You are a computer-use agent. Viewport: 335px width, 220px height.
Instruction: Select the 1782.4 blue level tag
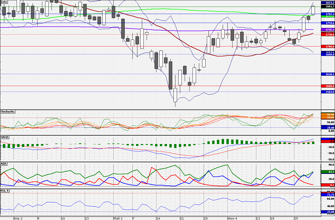point(328,14)
